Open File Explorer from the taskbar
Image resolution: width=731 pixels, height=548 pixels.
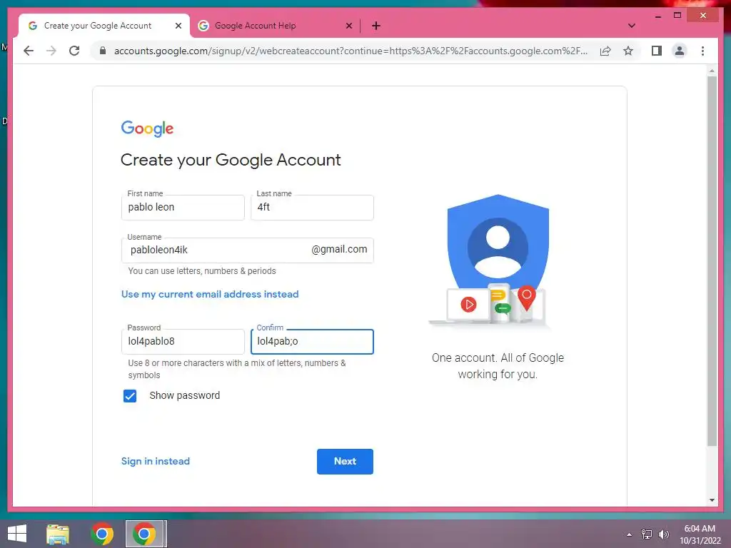[x=58, y=534]
